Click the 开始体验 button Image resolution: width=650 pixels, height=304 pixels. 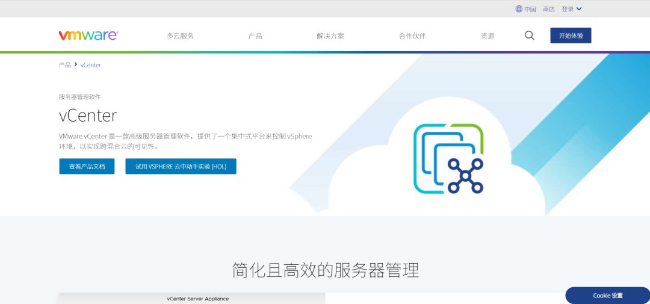point(571,36)
